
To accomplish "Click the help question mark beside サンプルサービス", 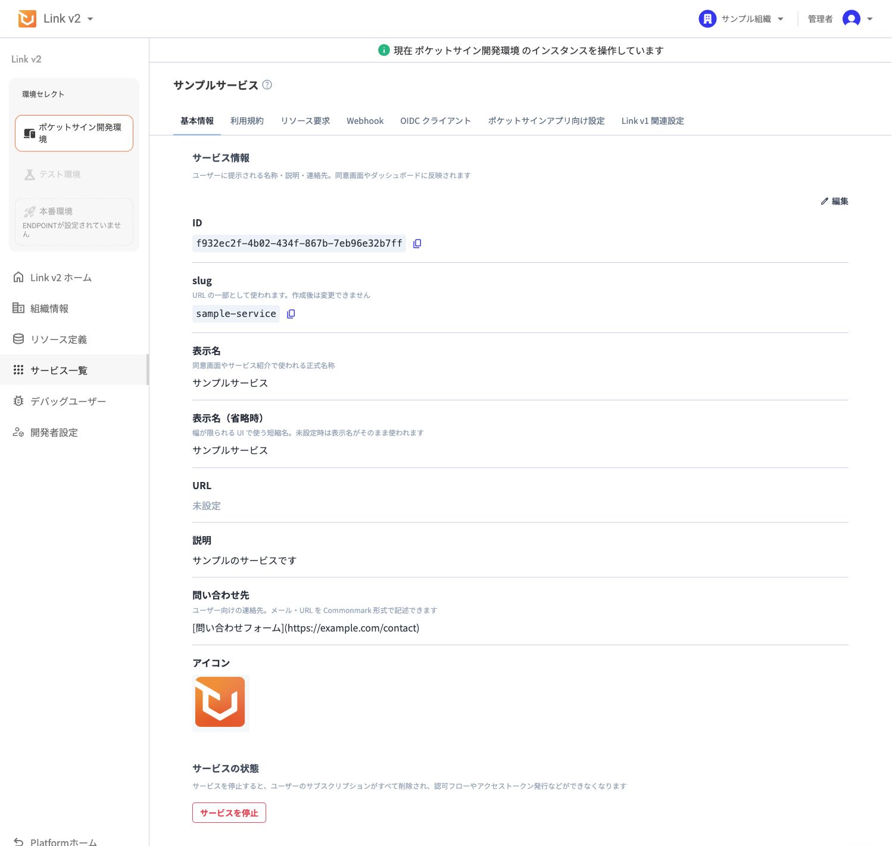I will [x=267, y=85].
